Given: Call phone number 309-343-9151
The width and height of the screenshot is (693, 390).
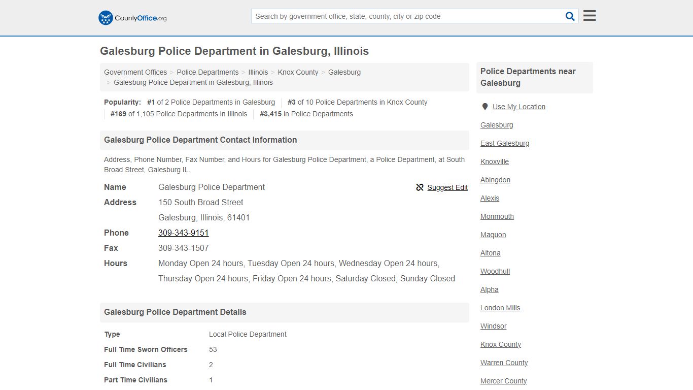Looking at the screenshot, I should [x=184, y=233].
